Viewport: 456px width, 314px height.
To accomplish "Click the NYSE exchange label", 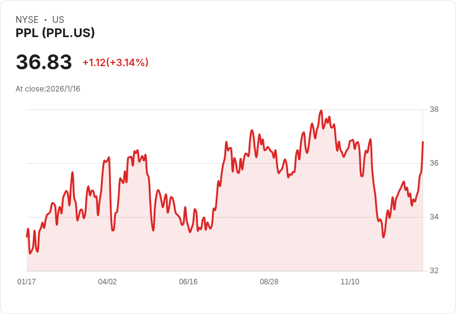I will 27,20.
